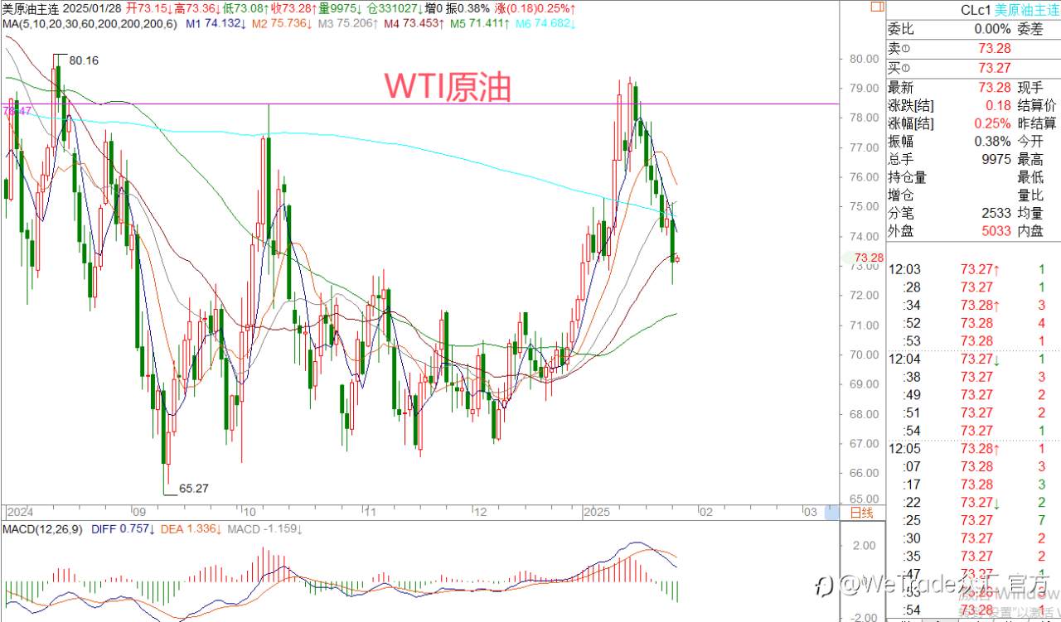This screenshot has width=1061, height=622.
Task: Click the 外盘 value 5033
Action: [x=996, y=231]
